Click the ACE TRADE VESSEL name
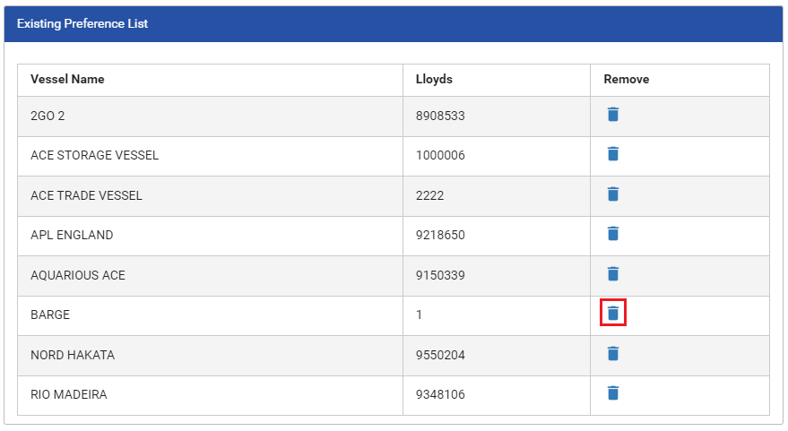This screenshot has height=431, width=788. click(86, 195)
